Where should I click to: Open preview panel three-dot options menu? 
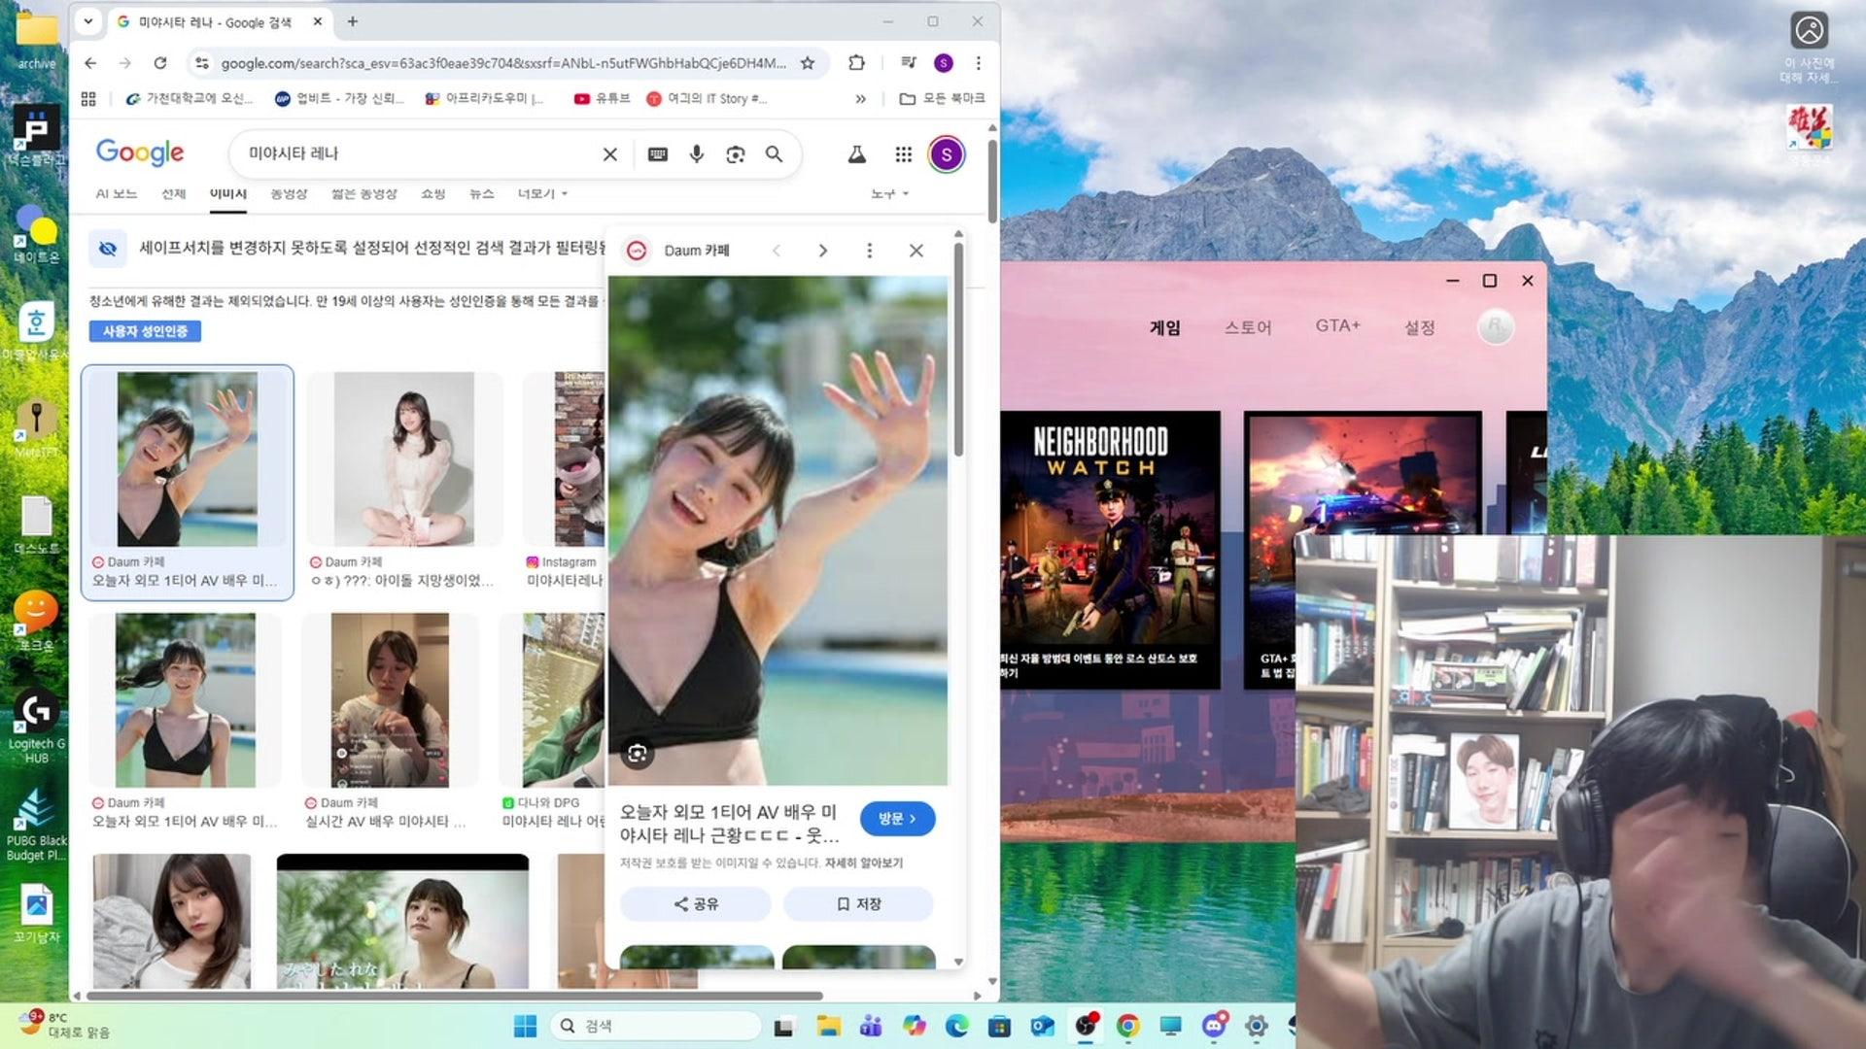[x=869, y=251]
